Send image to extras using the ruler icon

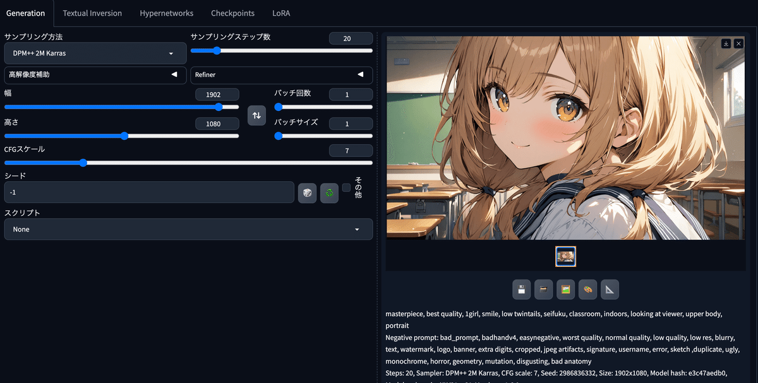click(x=609, y=289)
